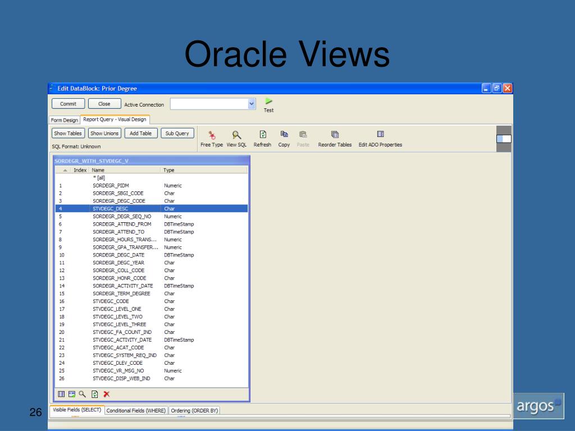The width and height of the screenshot is (575, 431).
Task: Open the Active Connection dropdown
Action: coord(252,104)
